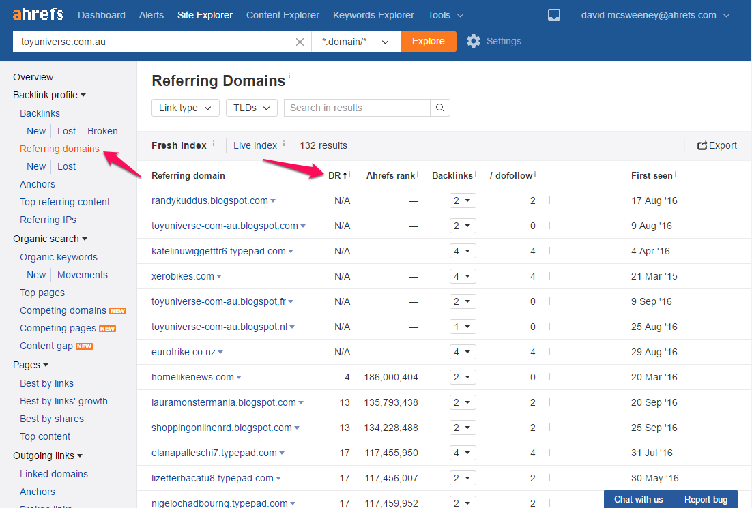
Task: Click the Settings gear icon
Action: click(474, 41)
